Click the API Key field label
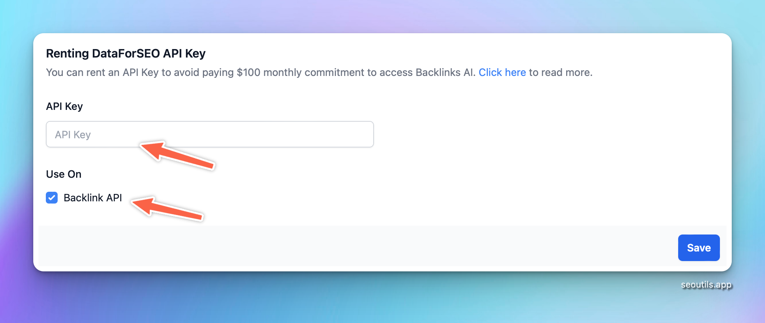Screen dimensions: 765x323 click(64, 106)
